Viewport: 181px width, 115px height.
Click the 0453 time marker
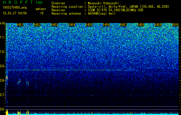[54, 25]
